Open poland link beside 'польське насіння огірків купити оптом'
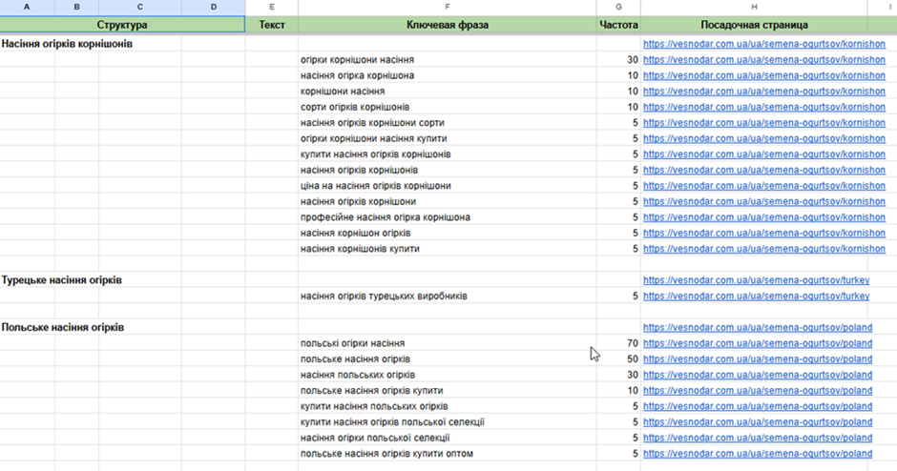Viewport: 897px width, 471px height. (757, 454)
